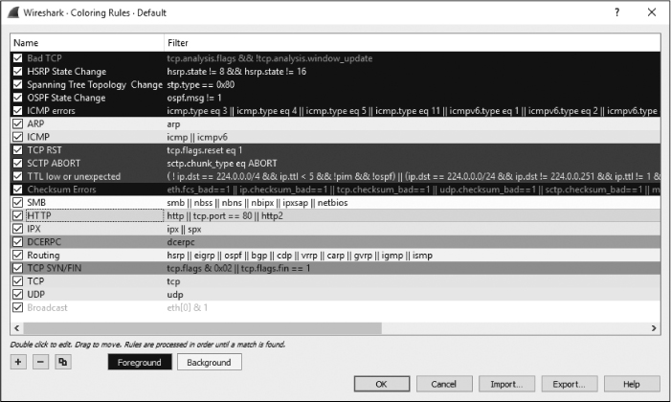Toggle the HSRP State Change checkbox
Screen dimensions: 671x402
[x=17, y=72]
